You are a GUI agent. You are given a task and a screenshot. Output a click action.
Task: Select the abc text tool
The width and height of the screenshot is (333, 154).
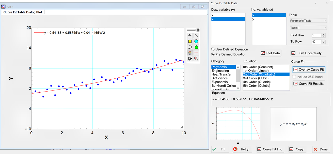tap(190, 35)
